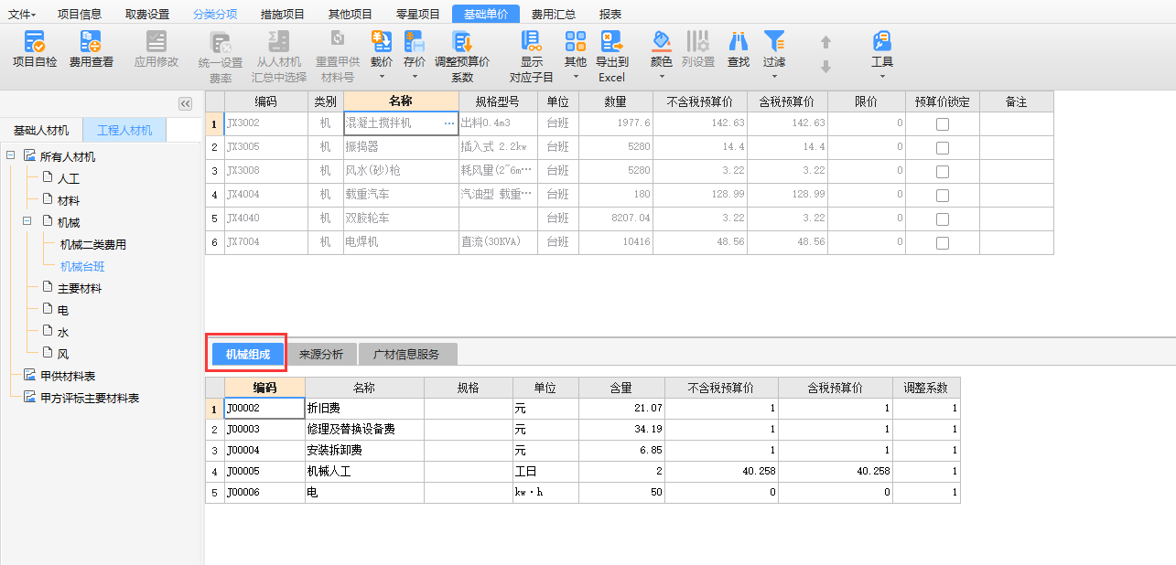
Task: Tick 预算价锁定 checkbox for 混凝土搅拌机 row
Action: pos(942,123)
